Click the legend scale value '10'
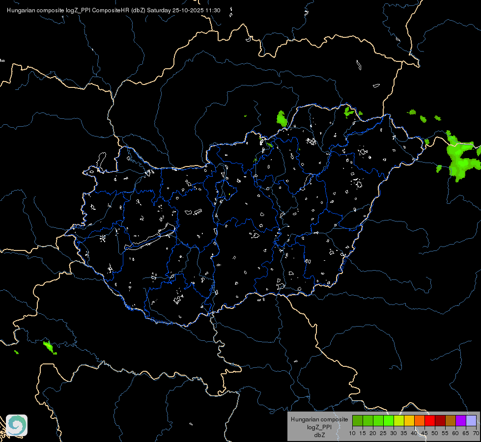Image resolution: width=481 pixels, height=442 pixels. (x=352, y=433)
